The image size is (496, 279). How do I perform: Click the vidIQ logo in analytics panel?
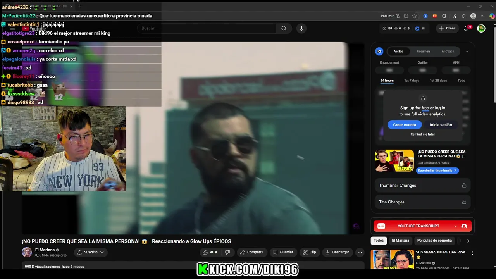point(379,51)
